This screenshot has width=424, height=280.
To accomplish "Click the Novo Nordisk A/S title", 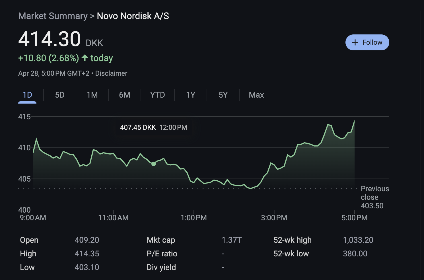I will tap(133, 16).
